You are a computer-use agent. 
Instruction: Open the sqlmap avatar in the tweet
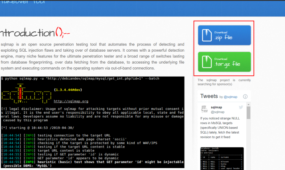coord(204,109)
